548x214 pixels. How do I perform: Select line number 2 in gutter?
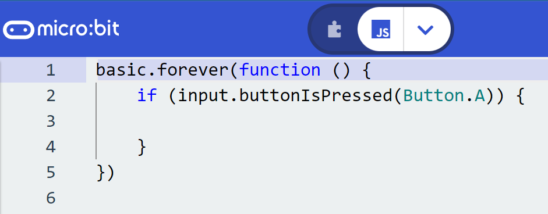click(x=51, y=95)
